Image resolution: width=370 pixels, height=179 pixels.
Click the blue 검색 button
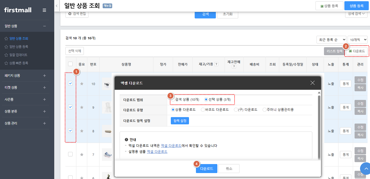pyautogui.click(x=205, y=14)
